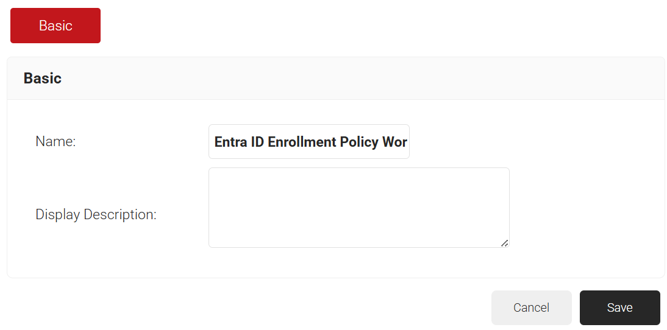Click inside the Display Description text area
667x330 pixels.
click(358, 207)
